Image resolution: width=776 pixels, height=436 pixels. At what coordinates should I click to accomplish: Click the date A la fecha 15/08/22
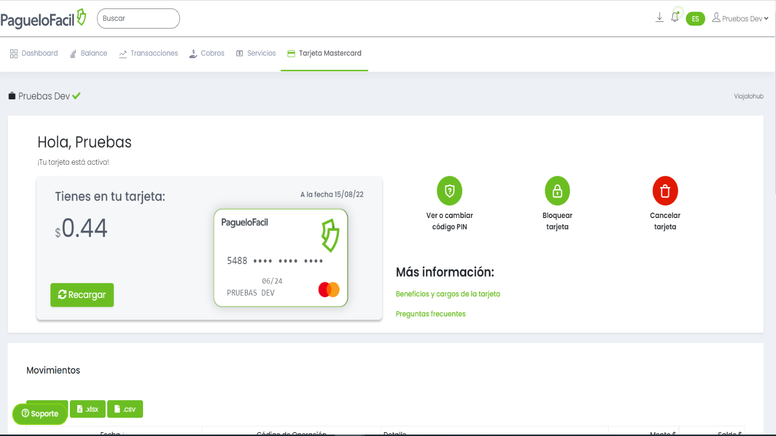332,194
